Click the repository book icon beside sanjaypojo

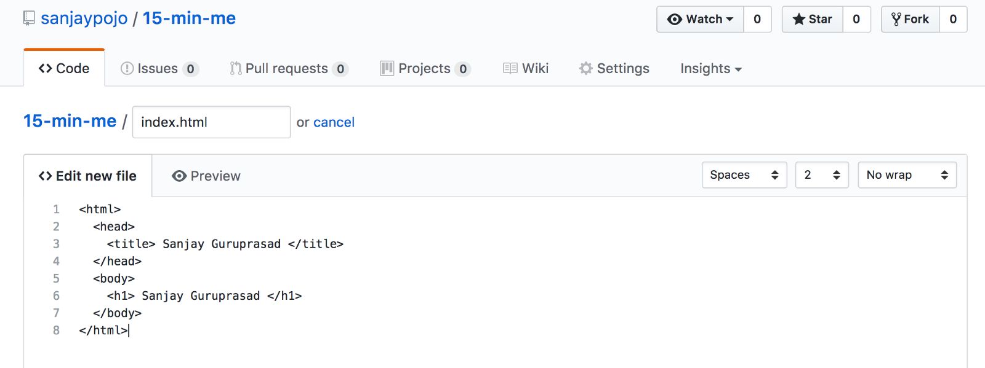[29, 18]
